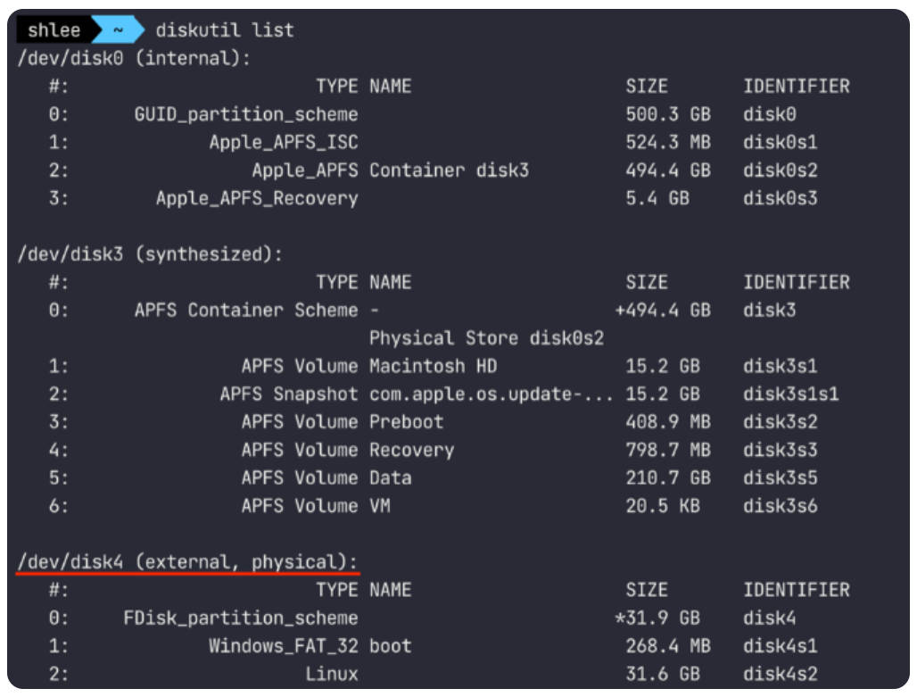Click the FDisk_partition_scheme type entry
Screen dimensions: 917x697
240,618
